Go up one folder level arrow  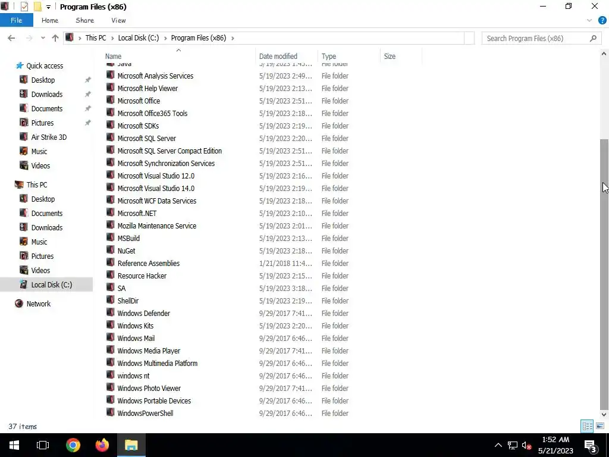[x=55, y=38]
